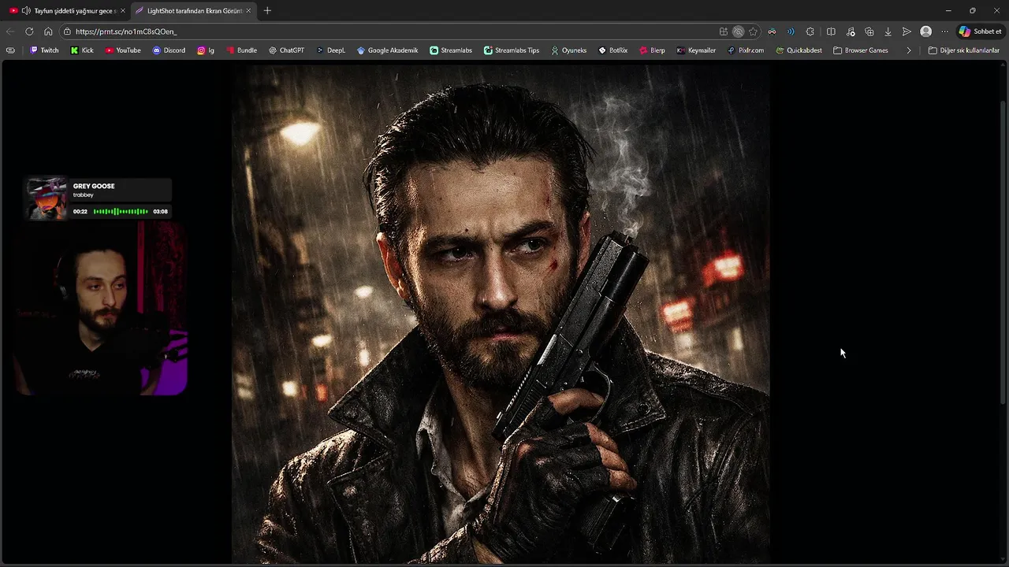
Task: Click the paper plane share icon
Action: tap(907, 31)
